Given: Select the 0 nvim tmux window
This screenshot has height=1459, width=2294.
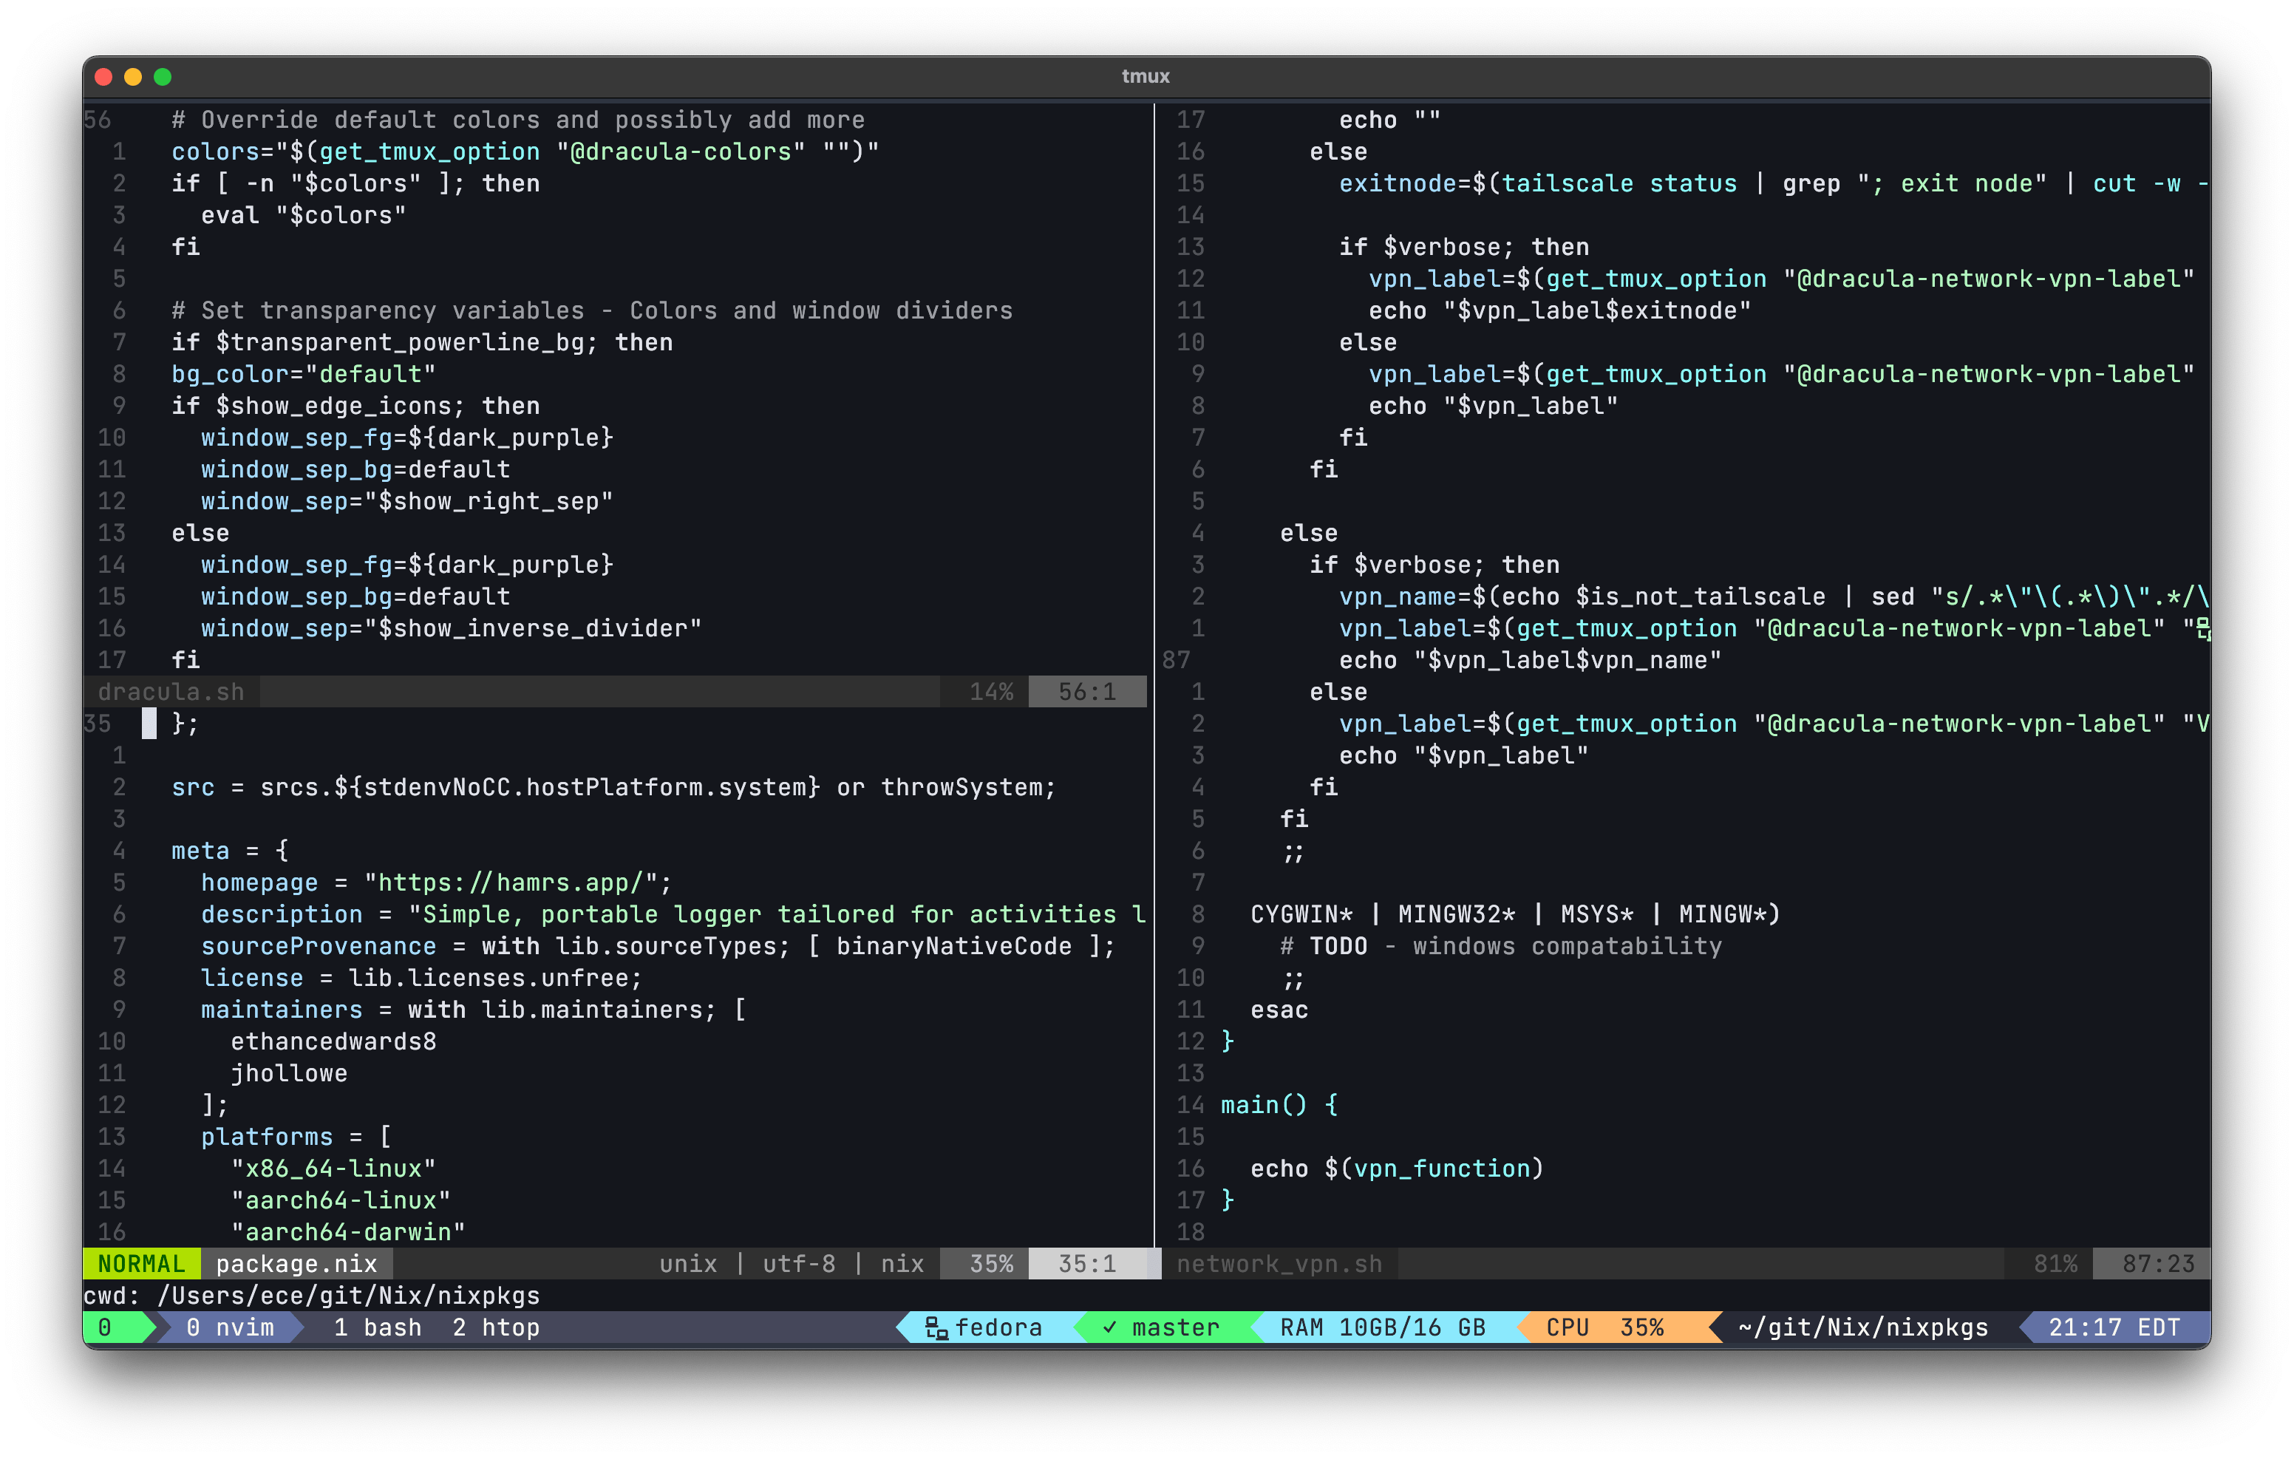Looking at the screenshot, I should tap(230, 1327).
